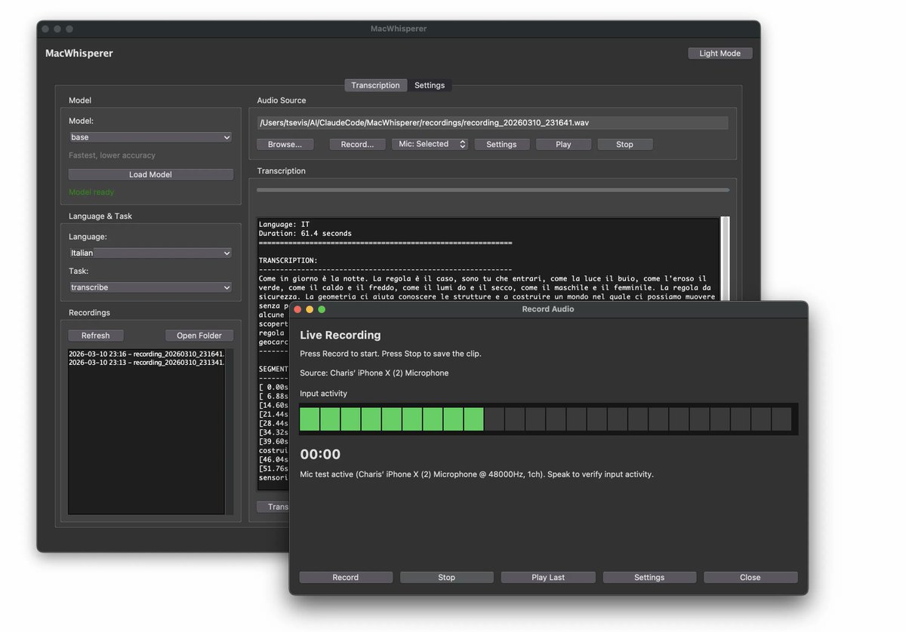Click the red close dot of Record Audio
Image resolution: width=906 pixels, height=632 pixels.
[297, 309]
